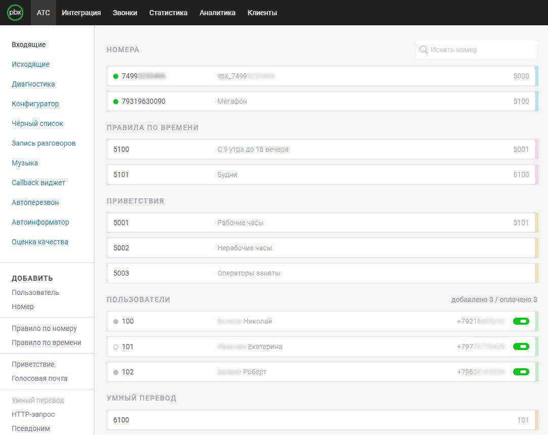
Task: Add Голосовая почта
Action: [39, 378]
